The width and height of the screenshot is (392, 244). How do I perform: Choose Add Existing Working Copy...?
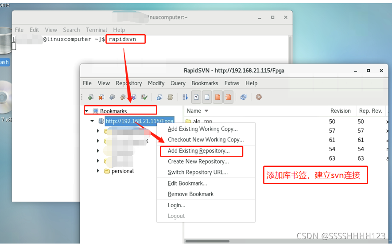coord(206,129)
